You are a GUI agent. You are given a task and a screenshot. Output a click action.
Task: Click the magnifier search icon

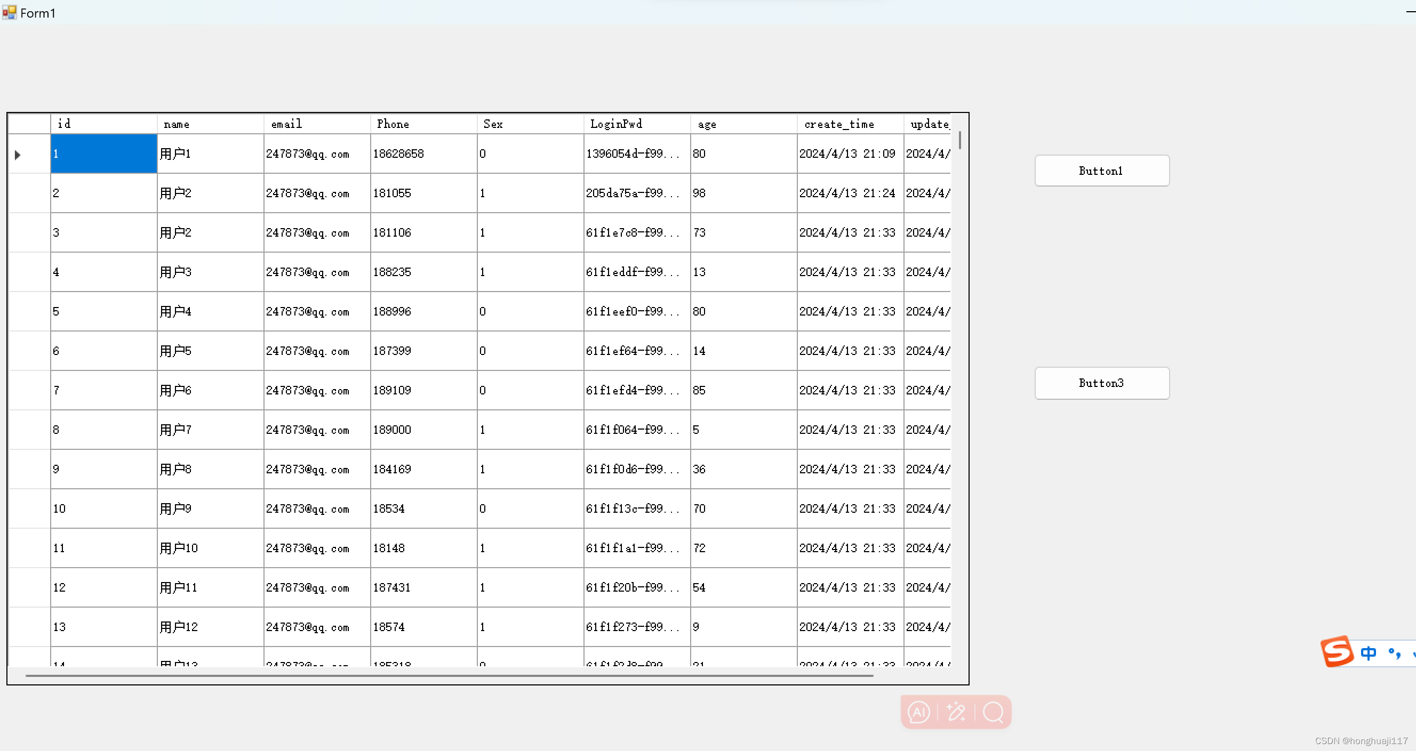[993, 713]
